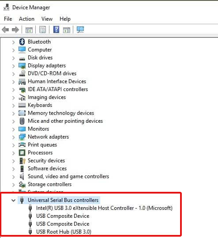Viewport: 218px width, 238px height.
Task: Click the Bluetooth category icon
Action: 22,42
